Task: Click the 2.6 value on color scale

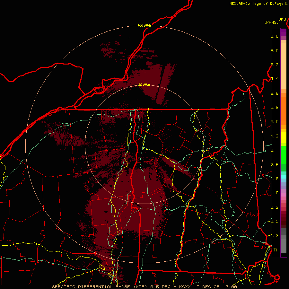Action: (275, 165)
